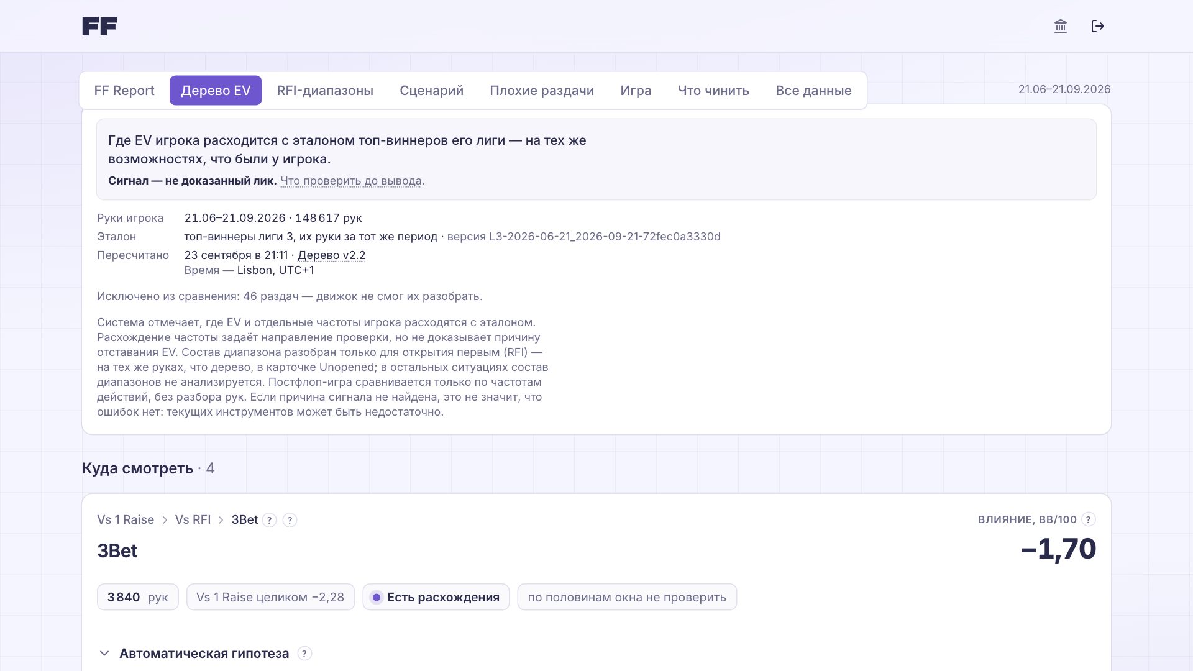The image size is (1193, 671).
Task: Click the Vs 1 Raise breadcrumb
Action: pos(126,520)
